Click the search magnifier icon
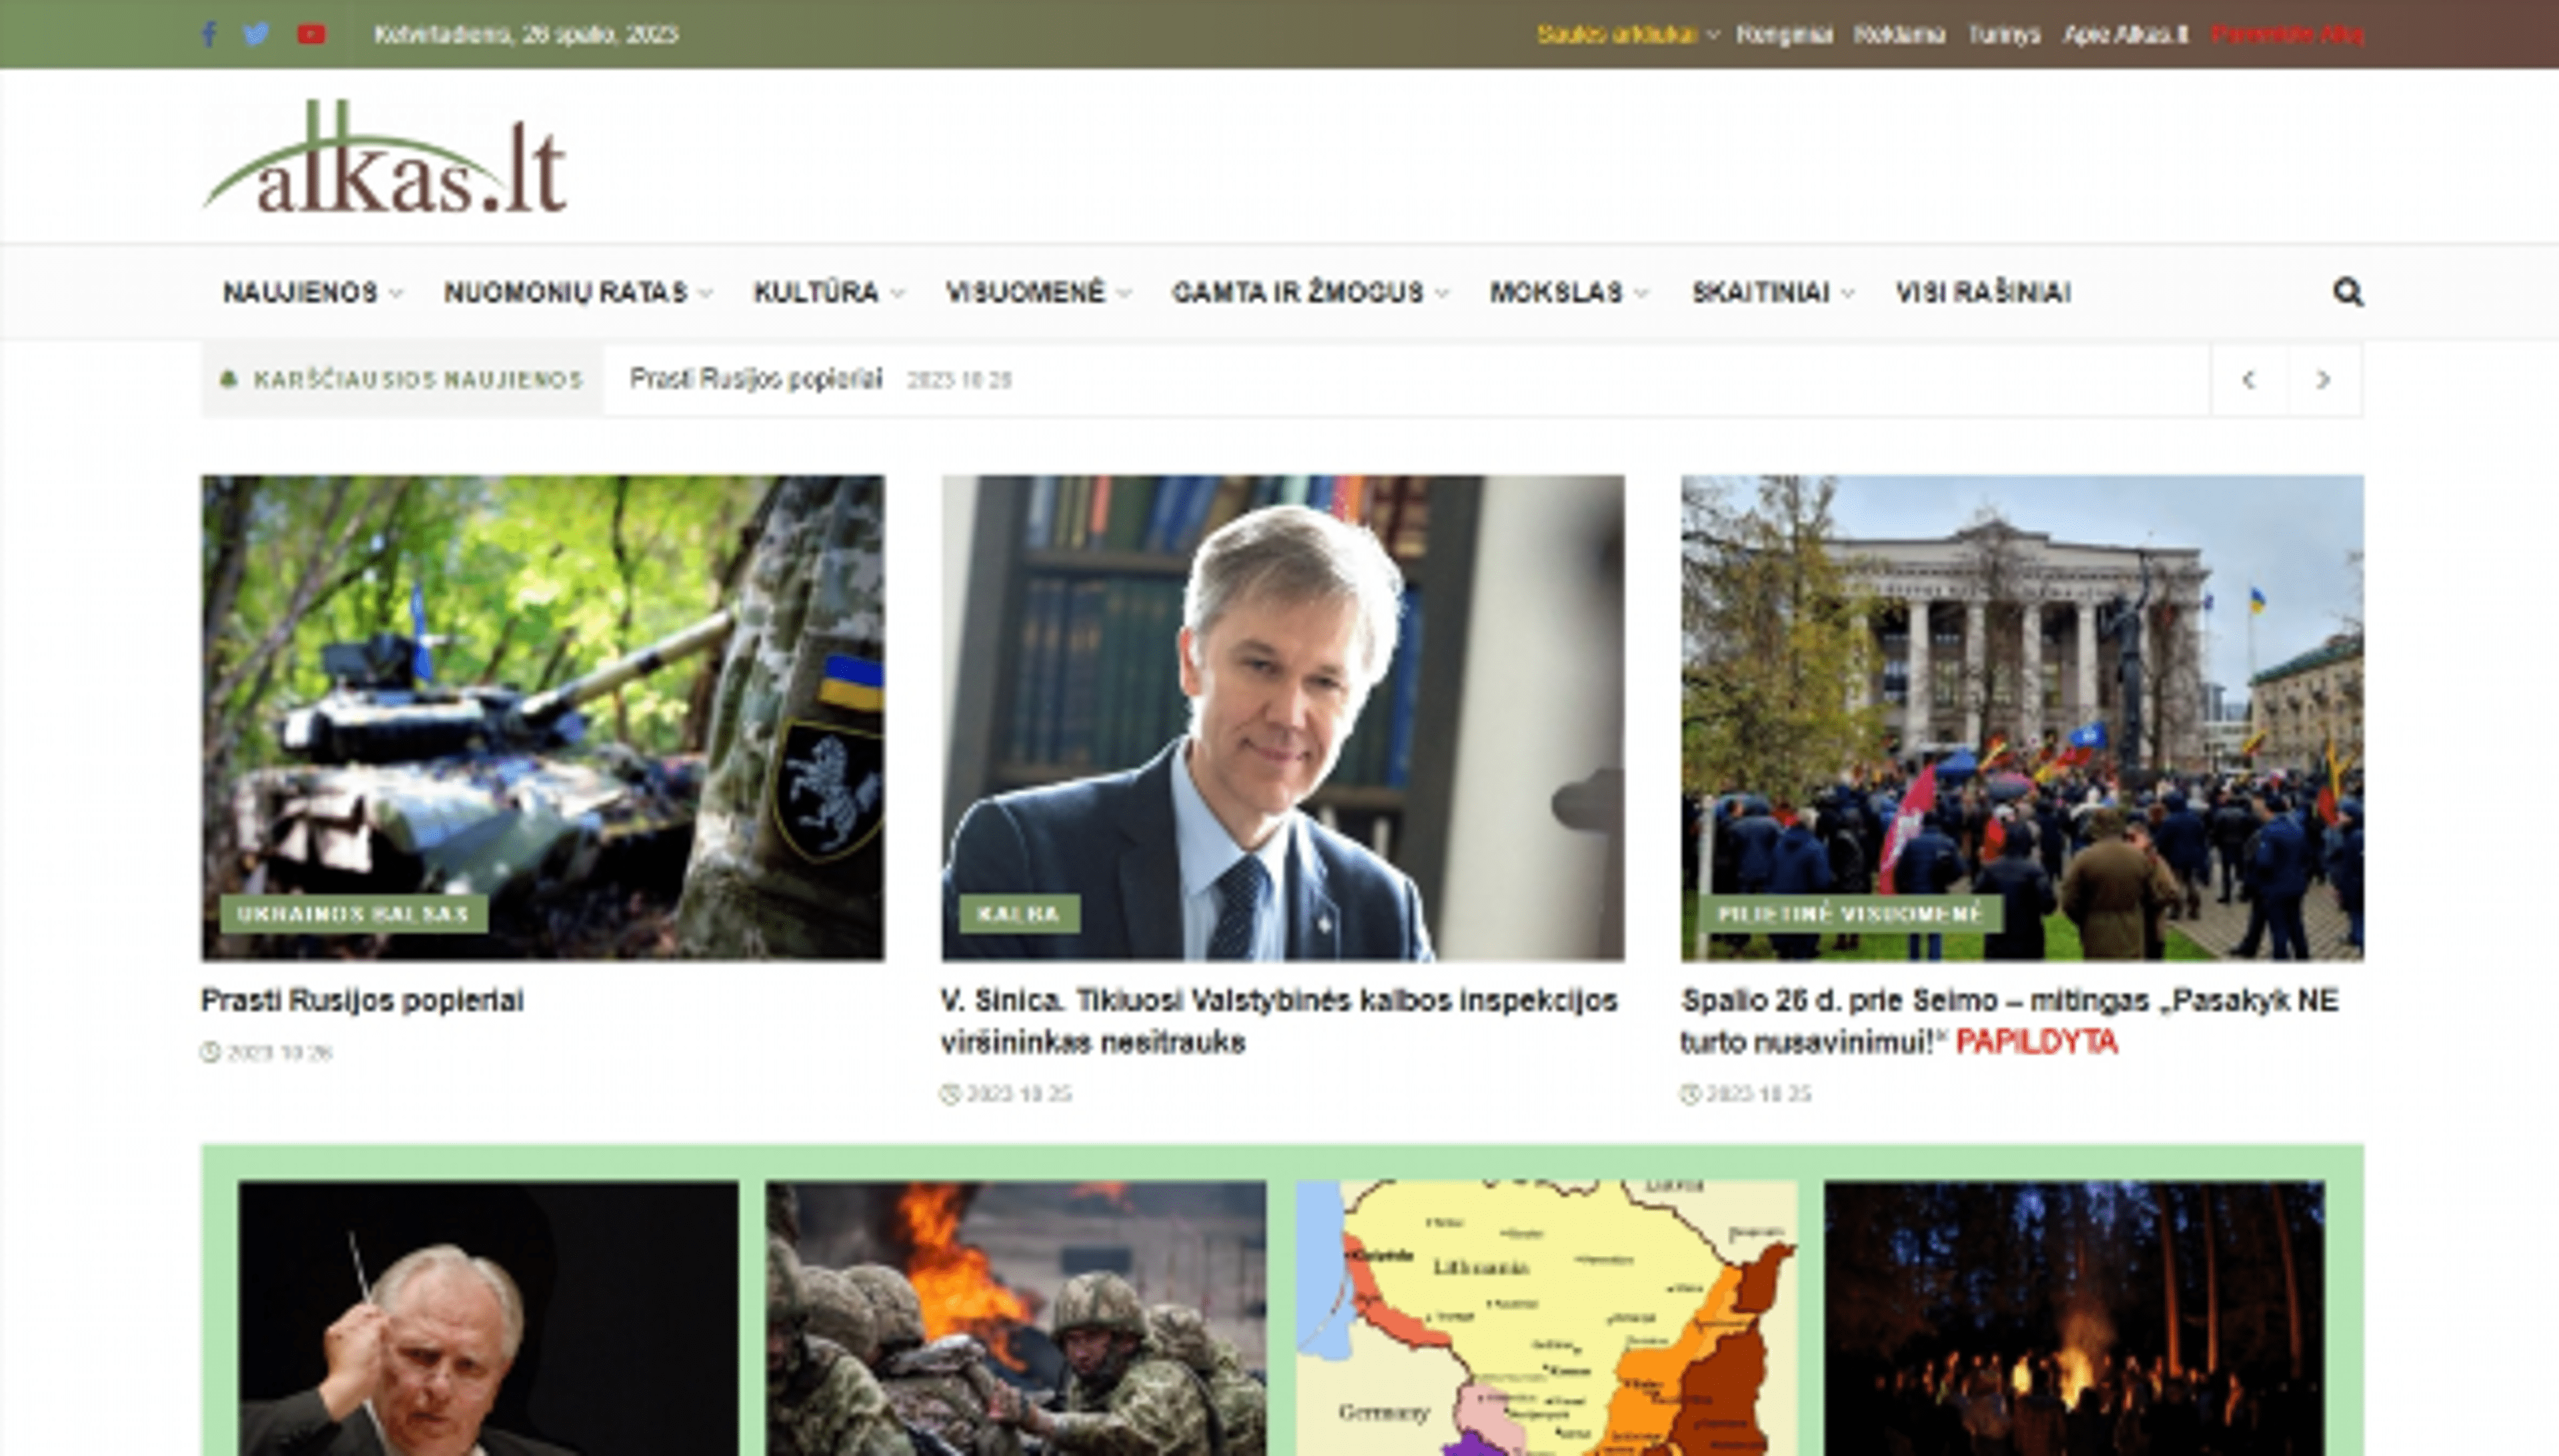Screen dimensions: 2559x1456 [x=2347, y=292]
